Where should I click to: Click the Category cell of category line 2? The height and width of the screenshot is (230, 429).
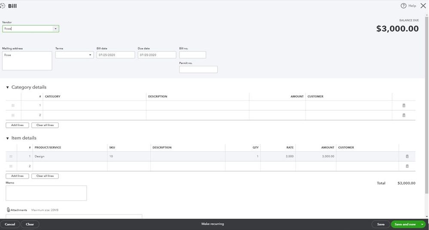[x=94, y=115]
